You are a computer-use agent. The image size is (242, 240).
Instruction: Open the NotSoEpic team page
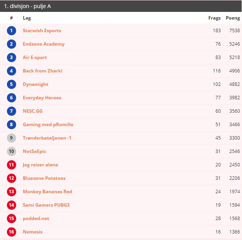point(35,151)
